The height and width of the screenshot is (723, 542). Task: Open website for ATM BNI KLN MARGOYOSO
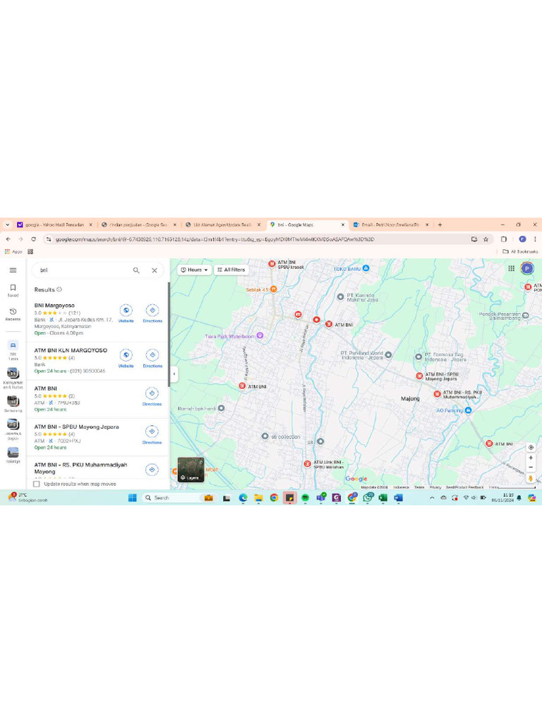126,358
